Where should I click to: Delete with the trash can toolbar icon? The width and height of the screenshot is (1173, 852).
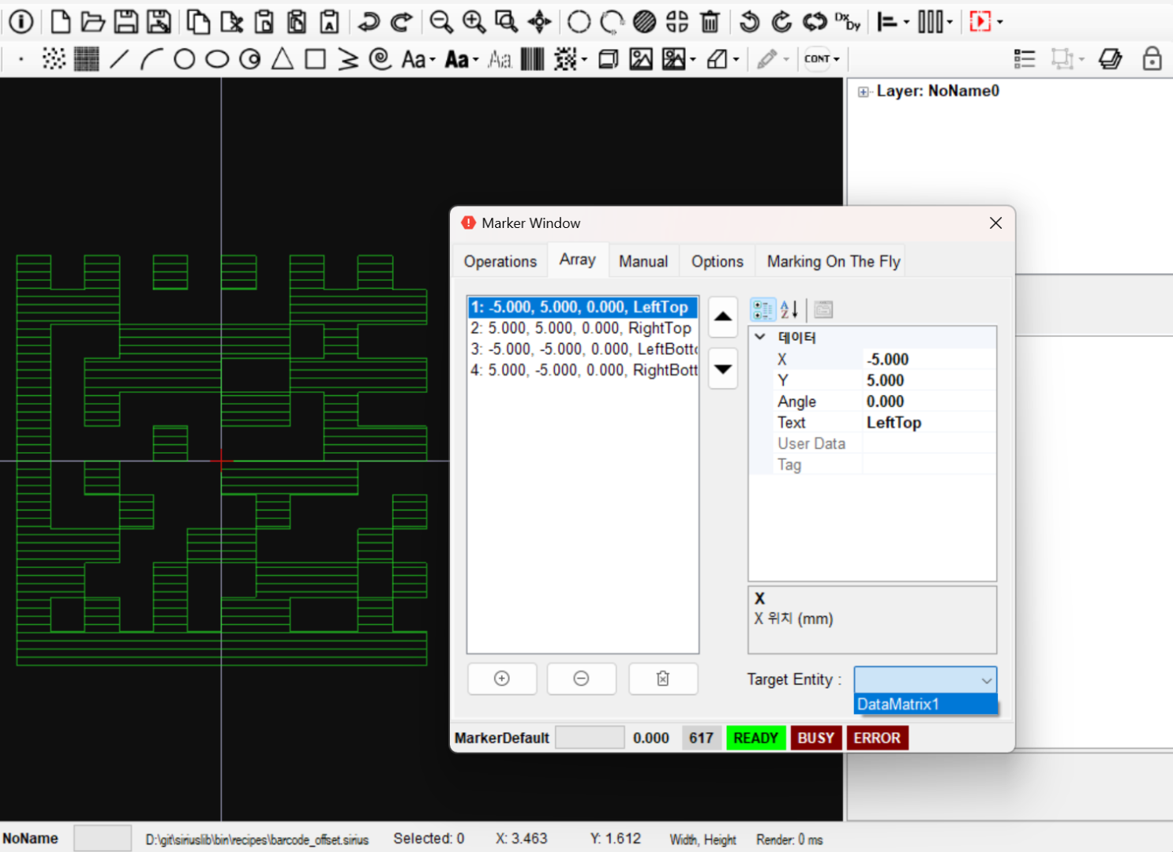(710, 21)
